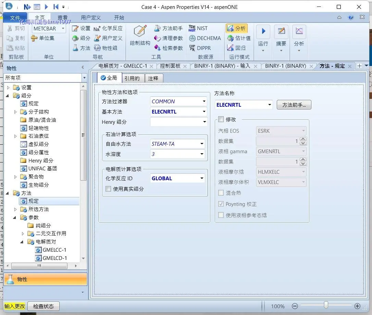Viewport: 372px width, 315px height.
Task: Click the quick access run arrow icon
Action: tap(47, 7)
